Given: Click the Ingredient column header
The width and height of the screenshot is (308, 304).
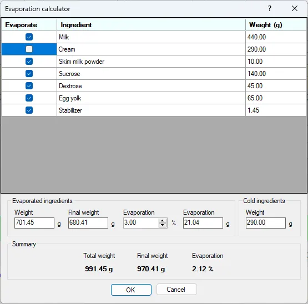Looking at the screenshot, I should click(x=151, y=25).
